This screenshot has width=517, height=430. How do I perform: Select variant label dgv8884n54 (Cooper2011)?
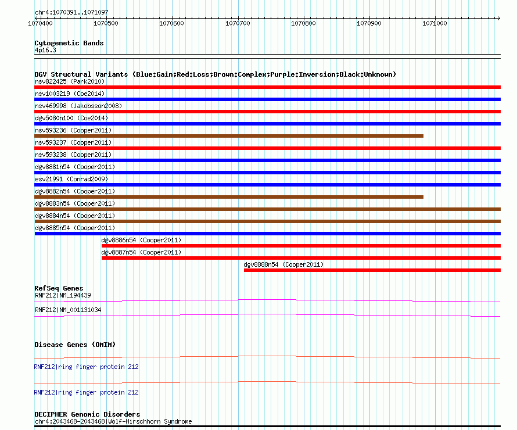click(x=75, y=216)
